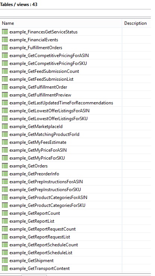Sort by the Name column header
Image resolution: width=155 pixels, height=276 pixels.
61,23
